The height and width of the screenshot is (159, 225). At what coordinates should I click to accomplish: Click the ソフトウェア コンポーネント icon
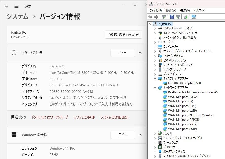(x=160, y=65)
